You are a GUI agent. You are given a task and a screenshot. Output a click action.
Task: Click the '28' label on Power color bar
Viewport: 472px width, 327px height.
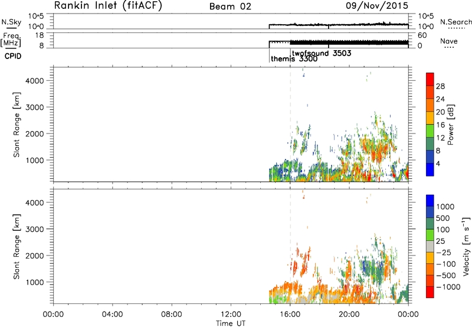[x=440, y=86]
